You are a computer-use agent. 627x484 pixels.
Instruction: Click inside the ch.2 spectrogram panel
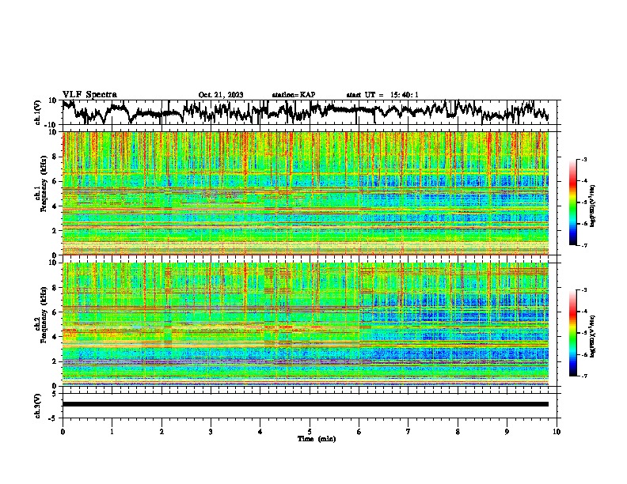(x=305, y=324)
